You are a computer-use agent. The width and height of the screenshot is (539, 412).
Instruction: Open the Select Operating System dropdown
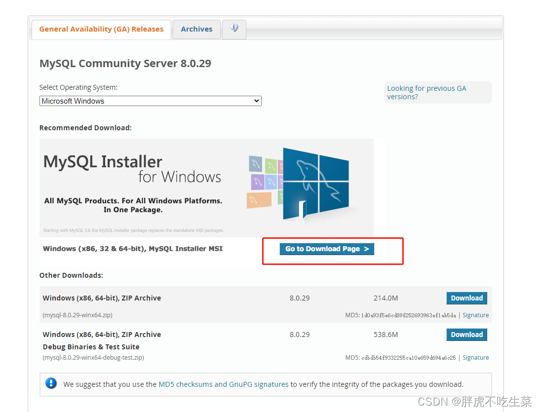click(x=151, y=101)
